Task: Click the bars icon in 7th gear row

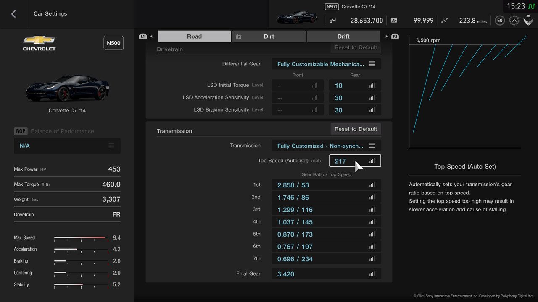Action: tap(372, 259)
